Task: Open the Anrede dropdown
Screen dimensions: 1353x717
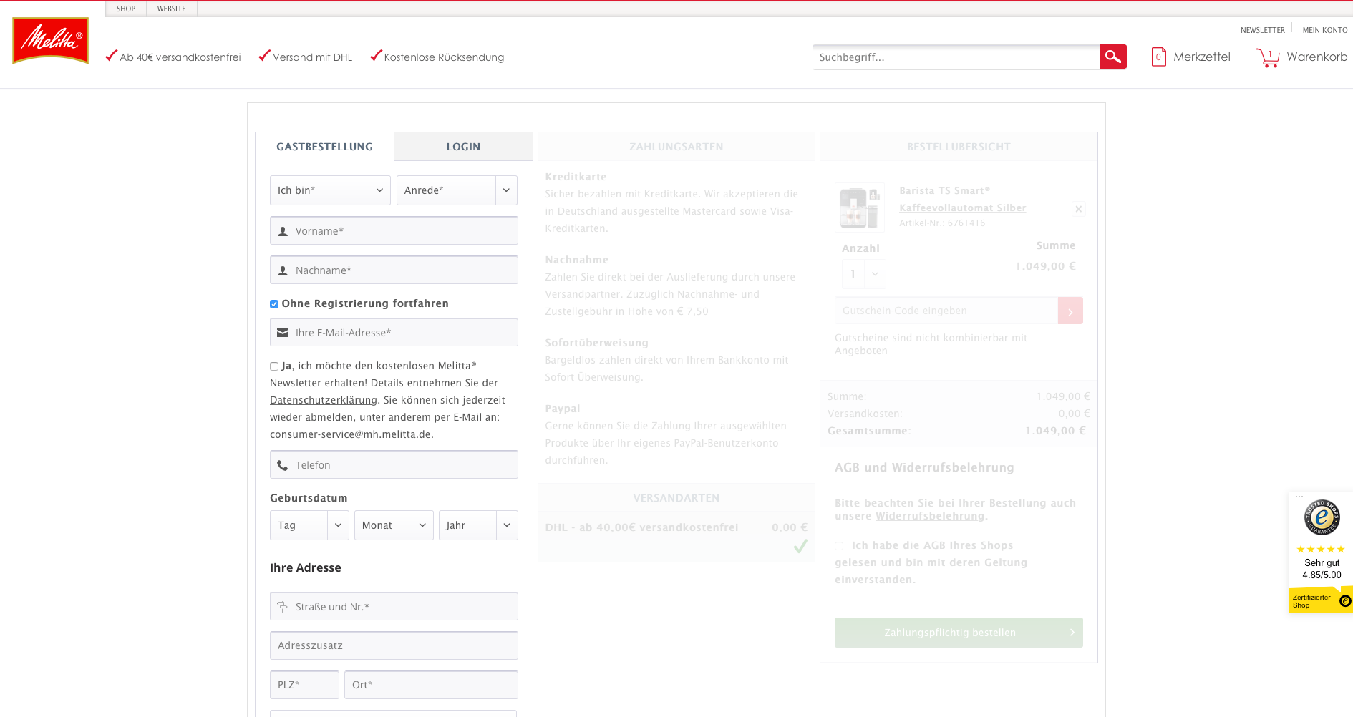Action: [457, 190]
